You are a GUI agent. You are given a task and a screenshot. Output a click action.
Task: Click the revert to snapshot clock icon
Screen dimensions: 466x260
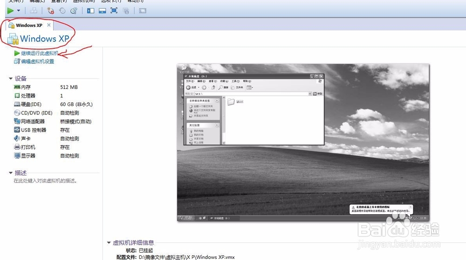click(62, 11)
